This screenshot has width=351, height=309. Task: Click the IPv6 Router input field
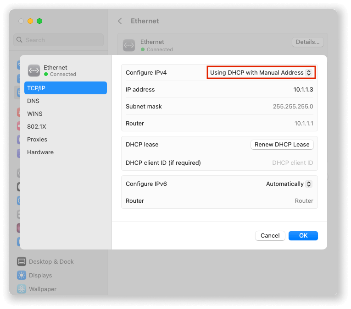pyautogui.click(x=304, y=201)
